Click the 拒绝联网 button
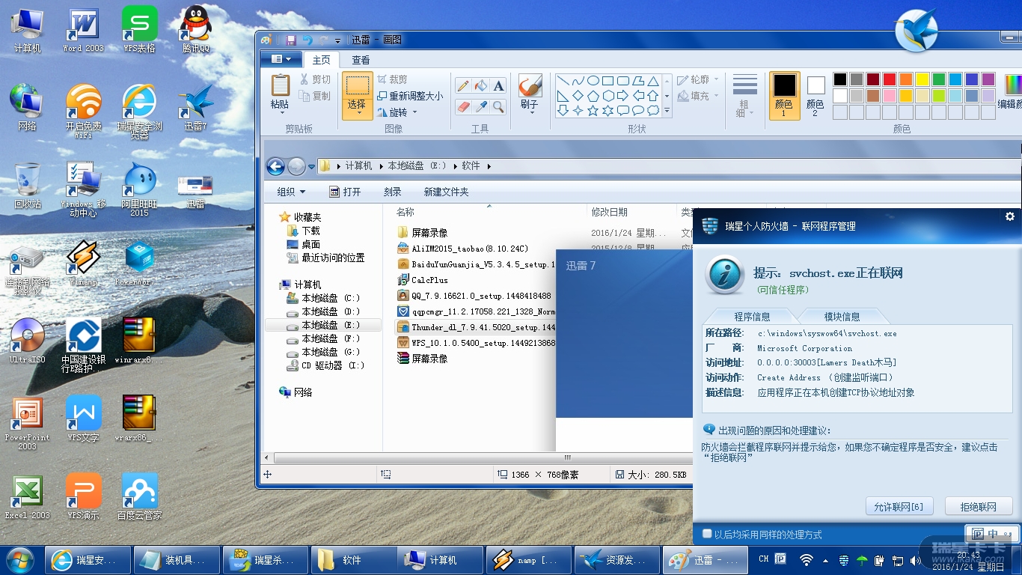The width and height of the screenshot is (1022, 575). (979, 507)
